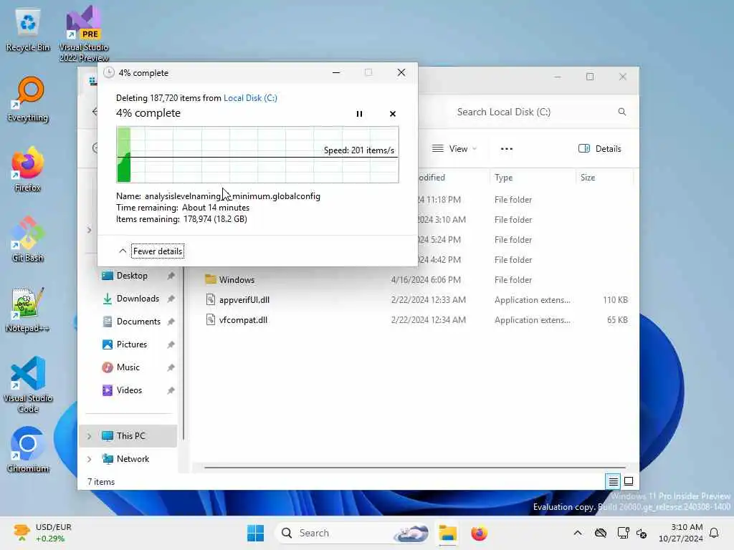Open the USD/EUR widget on taskbar

41,533
